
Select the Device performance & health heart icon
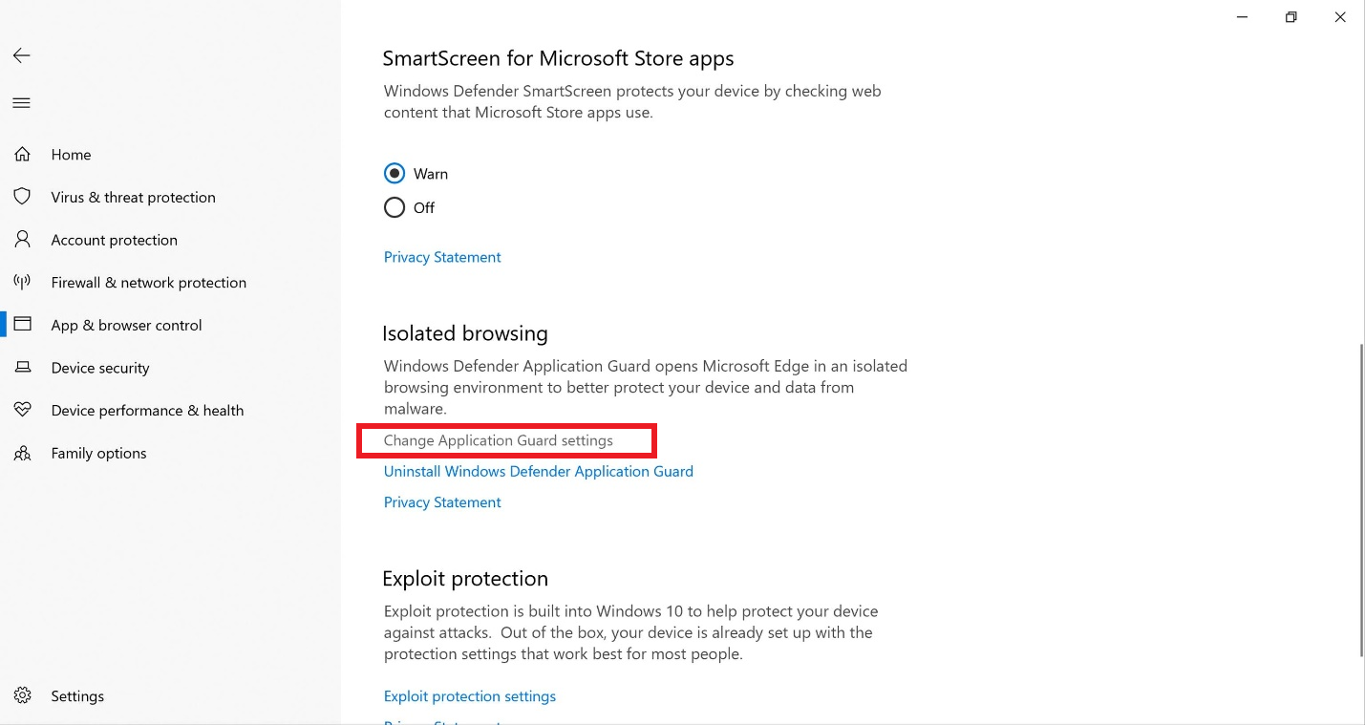[x=23, y=410]
